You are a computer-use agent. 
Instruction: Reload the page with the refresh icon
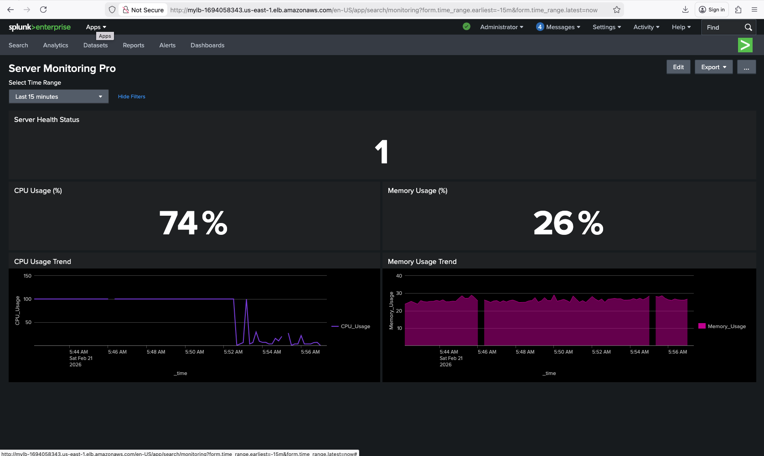click(x=43, y=10)
